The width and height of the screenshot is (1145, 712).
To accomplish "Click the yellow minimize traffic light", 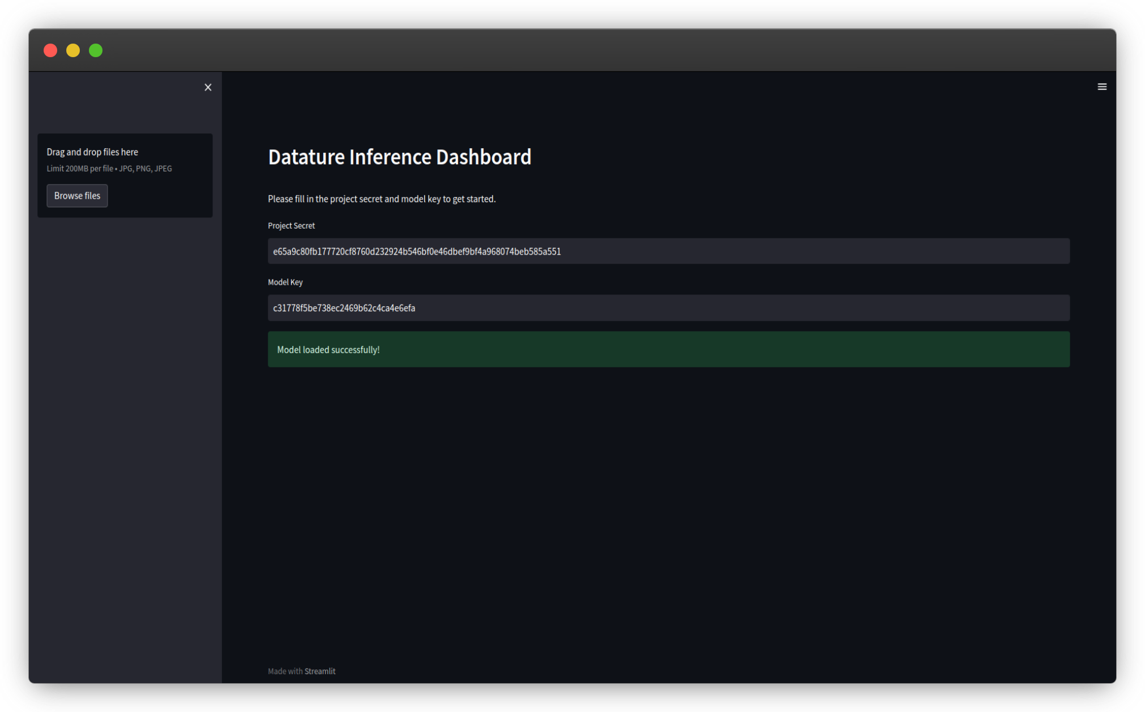I will point(73,50).
